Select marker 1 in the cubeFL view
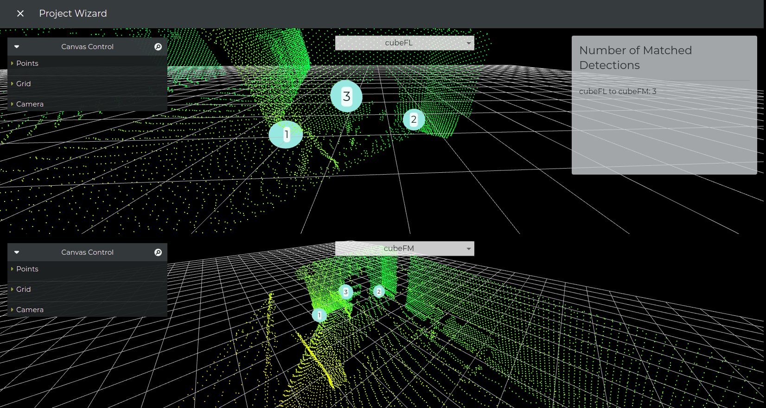The image size is (766, 408). click(286, 134)
